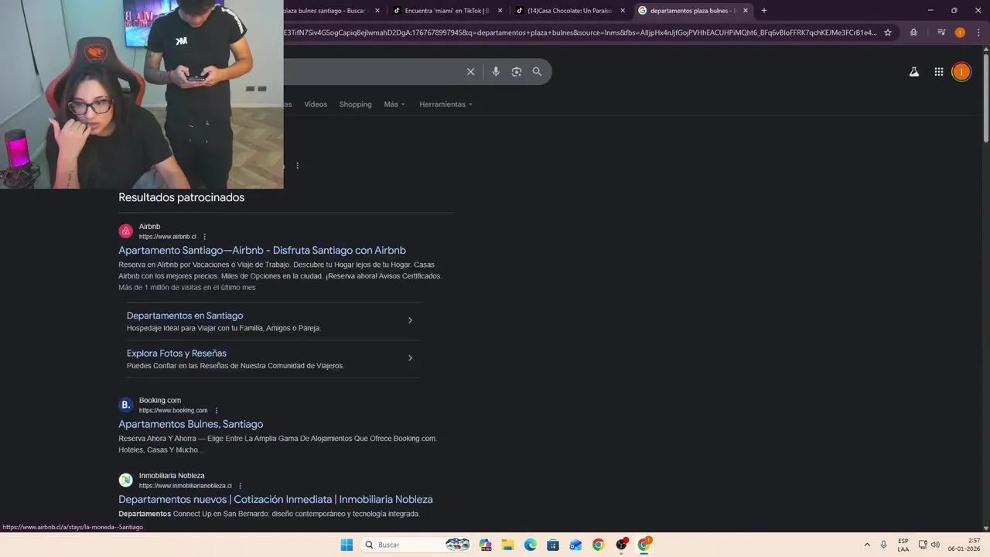This screenshot has width=990, height=557.
Task: Submit search with magnifier icon
Action: click(537, 72)
